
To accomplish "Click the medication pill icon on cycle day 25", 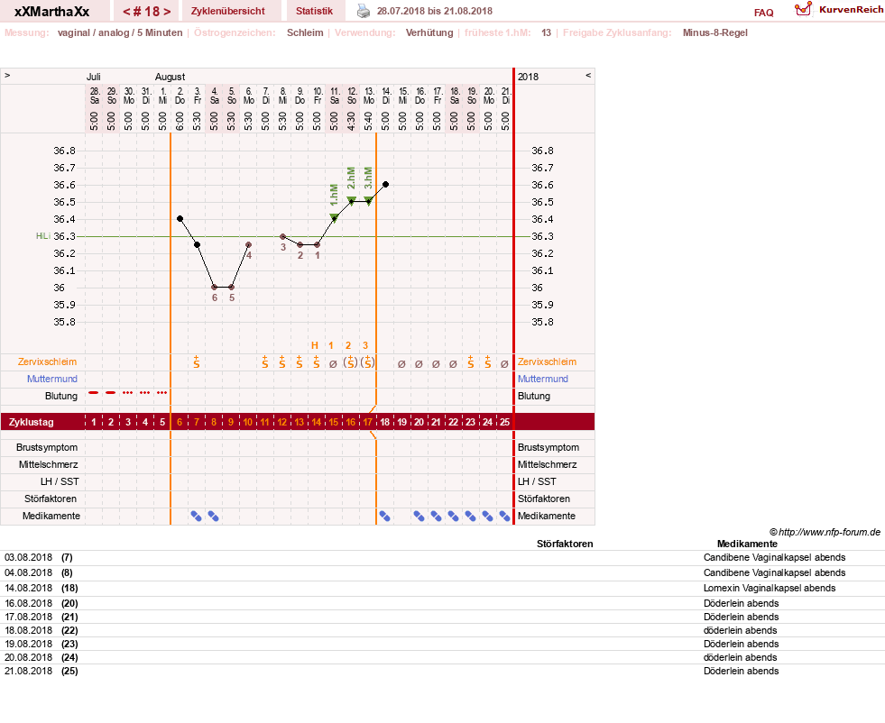I will (x=504, y=516).
